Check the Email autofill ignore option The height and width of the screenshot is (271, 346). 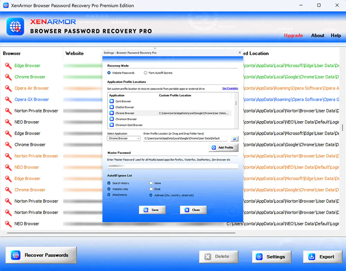pos(151,189)
